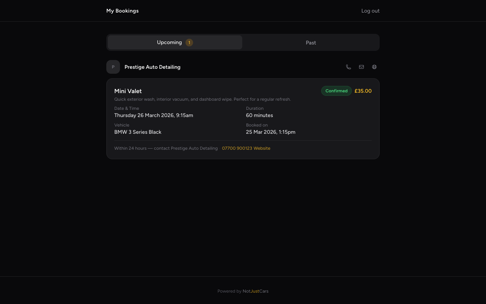
Task: Select the Upcoming tab
Action: (169, 42)
